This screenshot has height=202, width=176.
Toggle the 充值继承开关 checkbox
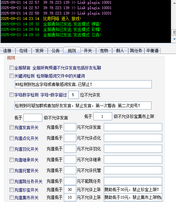11,160
